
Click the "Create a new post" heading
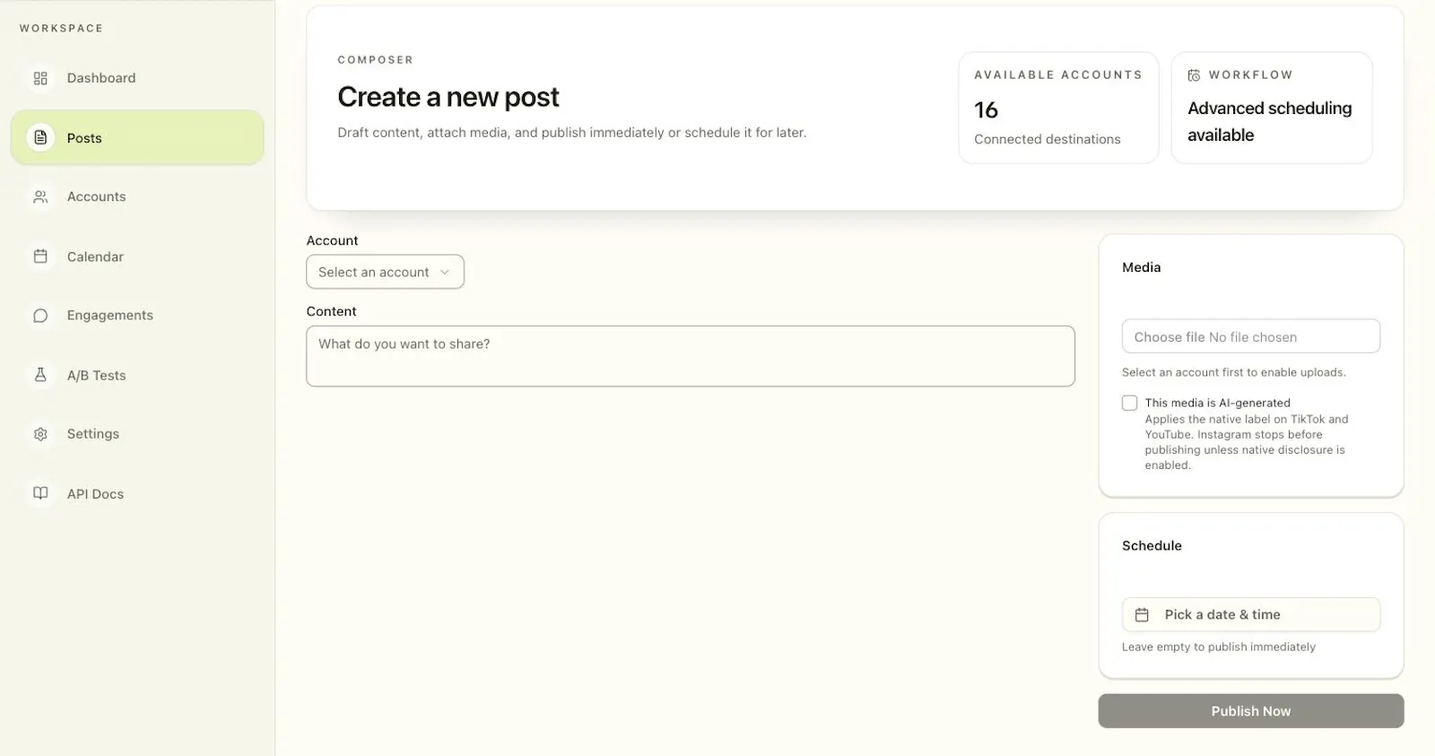coord(448,97)
